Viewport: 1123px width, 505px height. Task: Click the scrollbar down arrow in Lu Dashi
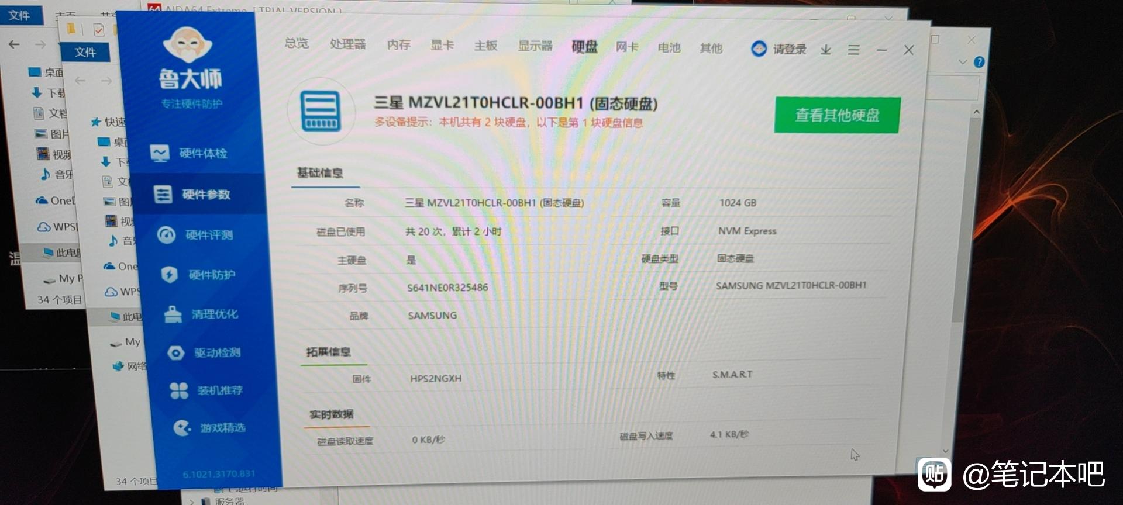tap(946, 451)
